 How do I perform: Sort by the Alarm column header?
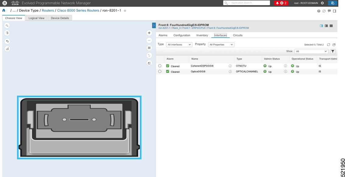[x=170, y=59]
